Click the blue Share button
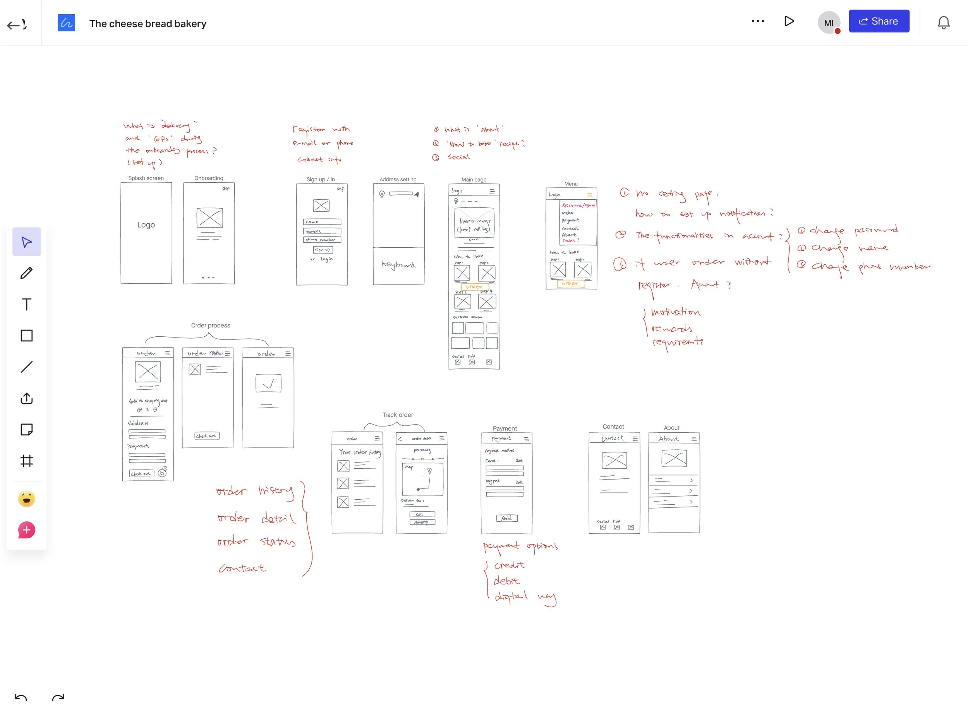Image resolution: width=968 pixels, height=716 pixels. pos(879,21)
